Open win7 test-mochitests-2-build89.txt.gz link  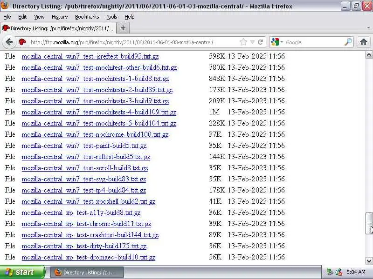[x=97, y=90]
